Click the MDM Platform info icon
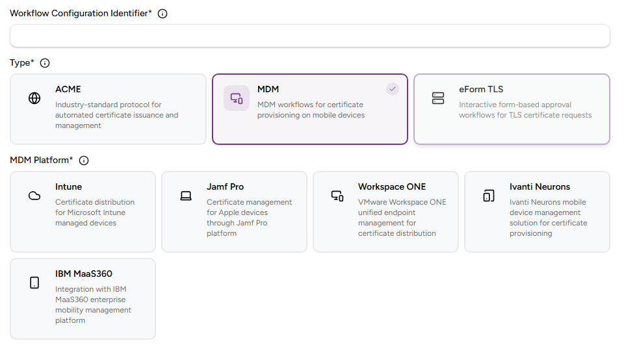This screenshot has width=624, height=345. coord(84,160)
